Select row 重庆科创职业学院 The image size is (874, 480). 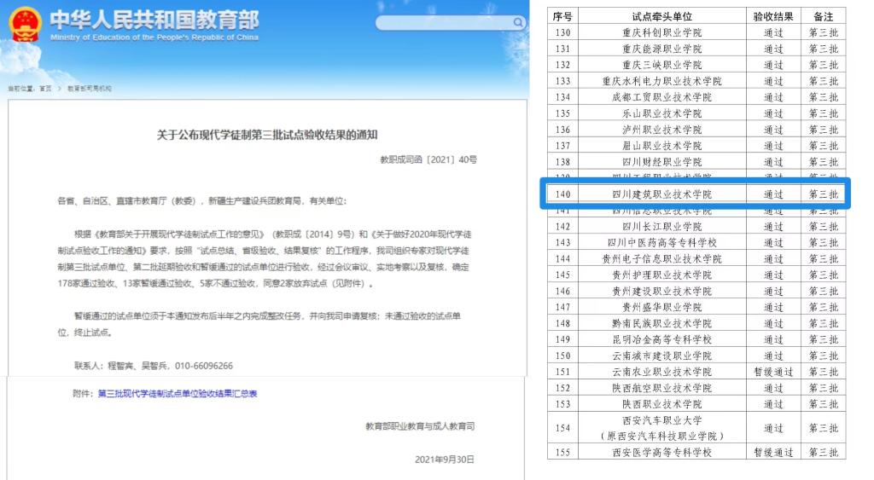[696, 32]
